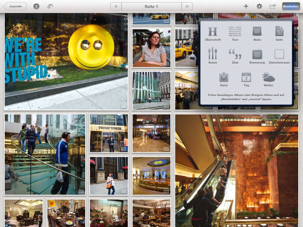The width and height of the screenshot is (303, 227).
Task: Go to the next page arrow
Action: pos(187,6)
